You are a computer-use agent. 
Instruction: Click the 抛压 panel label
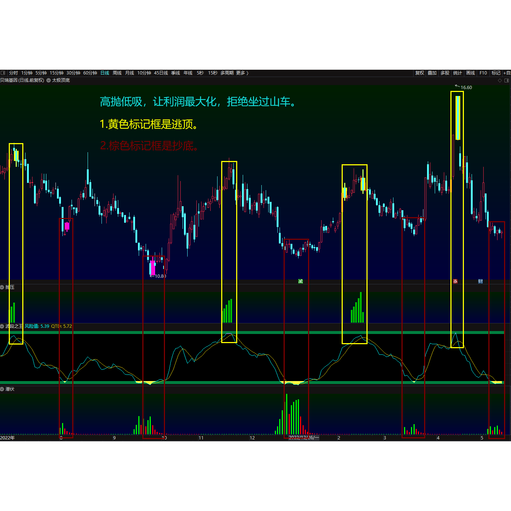10,287
